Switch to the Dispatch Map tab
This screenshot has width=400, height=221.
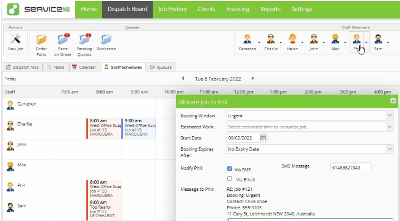(22, 67)
